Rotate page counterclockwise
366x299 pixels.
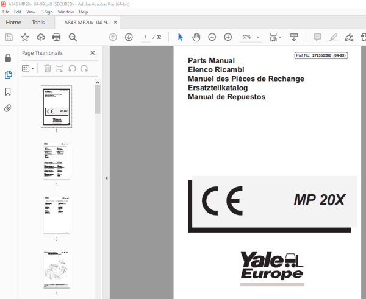click(x=72, y=69)
